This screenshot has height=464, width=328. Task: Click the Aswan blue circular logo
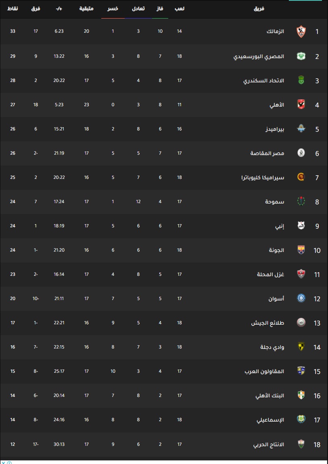tap(301, 298)
